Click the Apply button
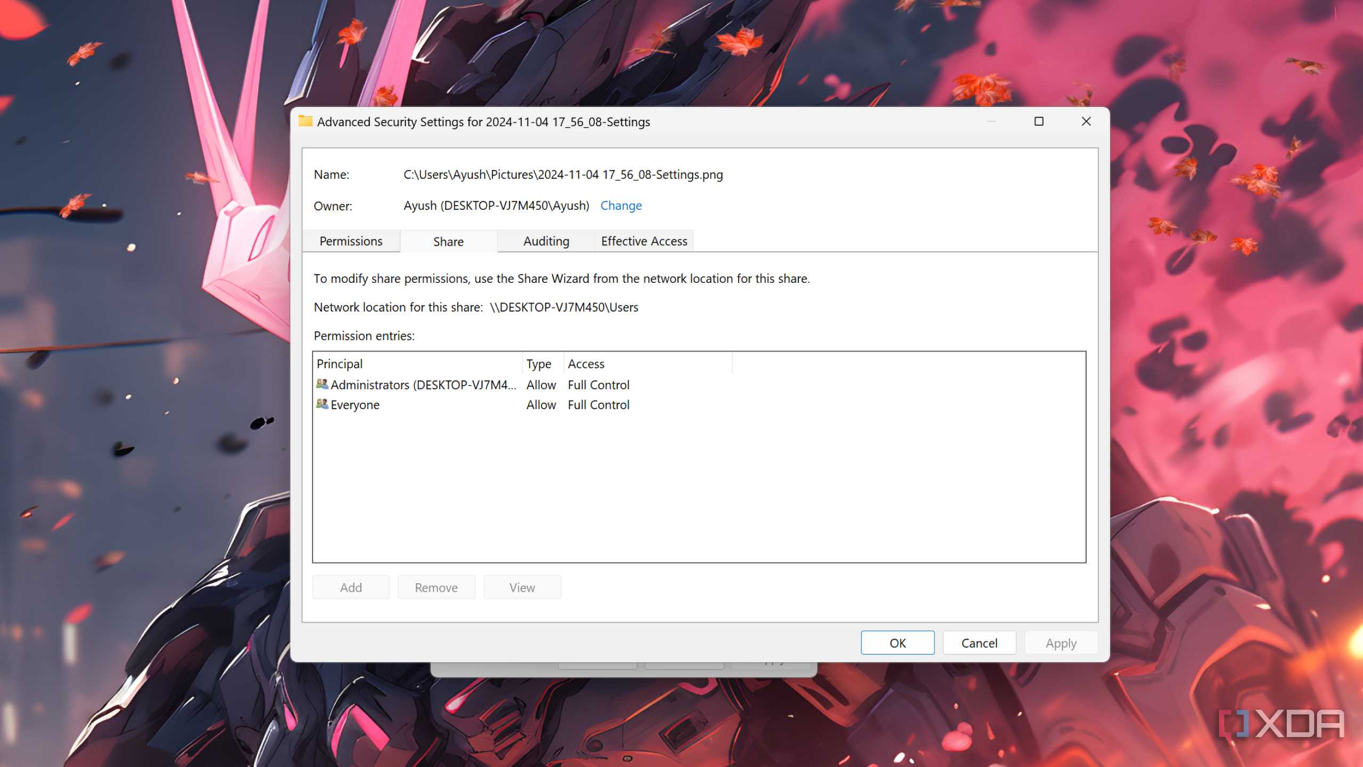The width and height of the screenshot is (1363, 767). pos(1061,643)
